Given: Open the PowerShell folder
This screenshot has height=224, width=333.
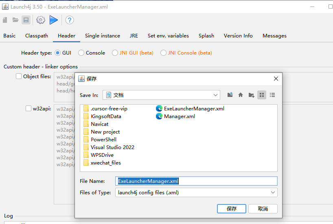Looking at the screenshot, I should click(x=100, y=139).
